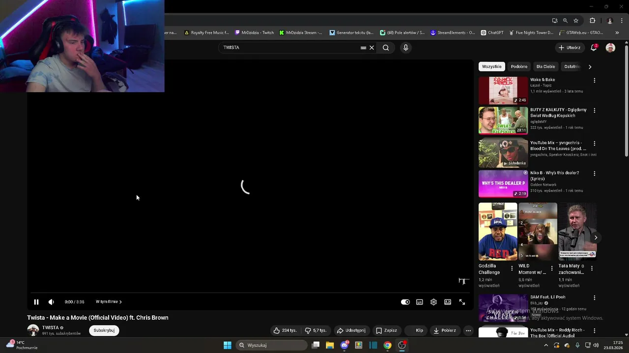Open TWISTA channel avatar

33,330
